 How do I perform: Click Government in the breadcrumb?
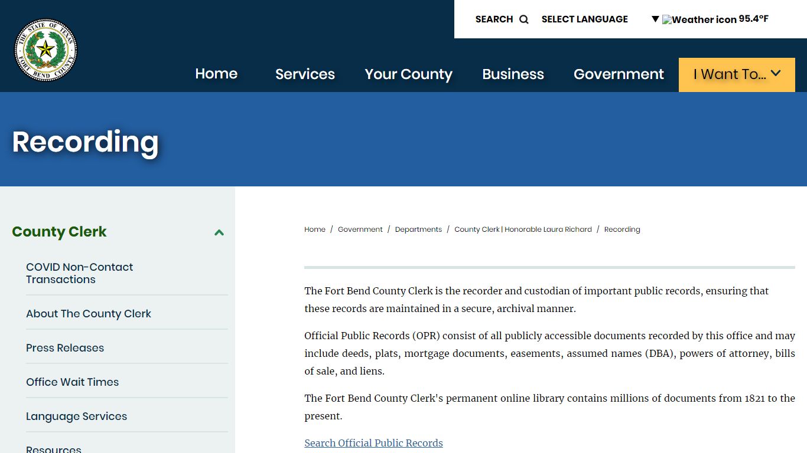[x=360, y=229]
